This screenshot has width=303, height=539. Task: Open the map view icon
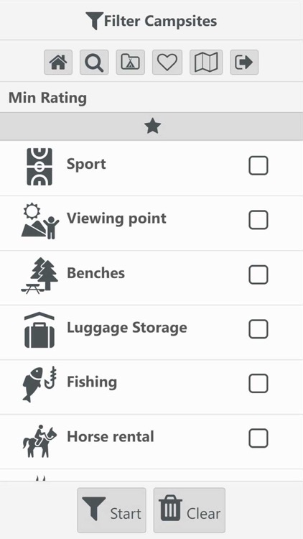206,63
